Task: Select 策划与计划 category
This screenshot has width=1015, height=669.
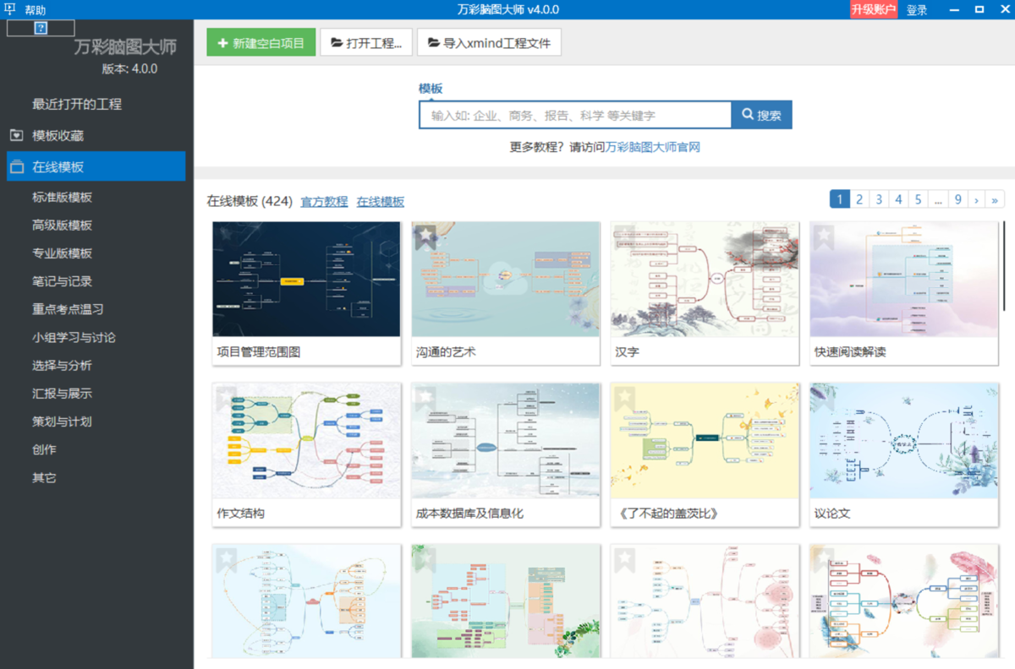Action: click(62, 422)
